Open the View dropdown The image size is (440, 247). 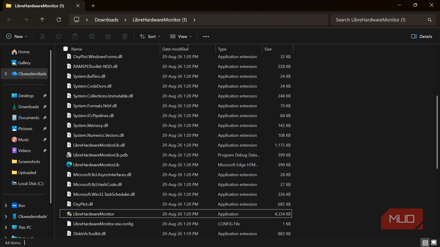point(181,36)
